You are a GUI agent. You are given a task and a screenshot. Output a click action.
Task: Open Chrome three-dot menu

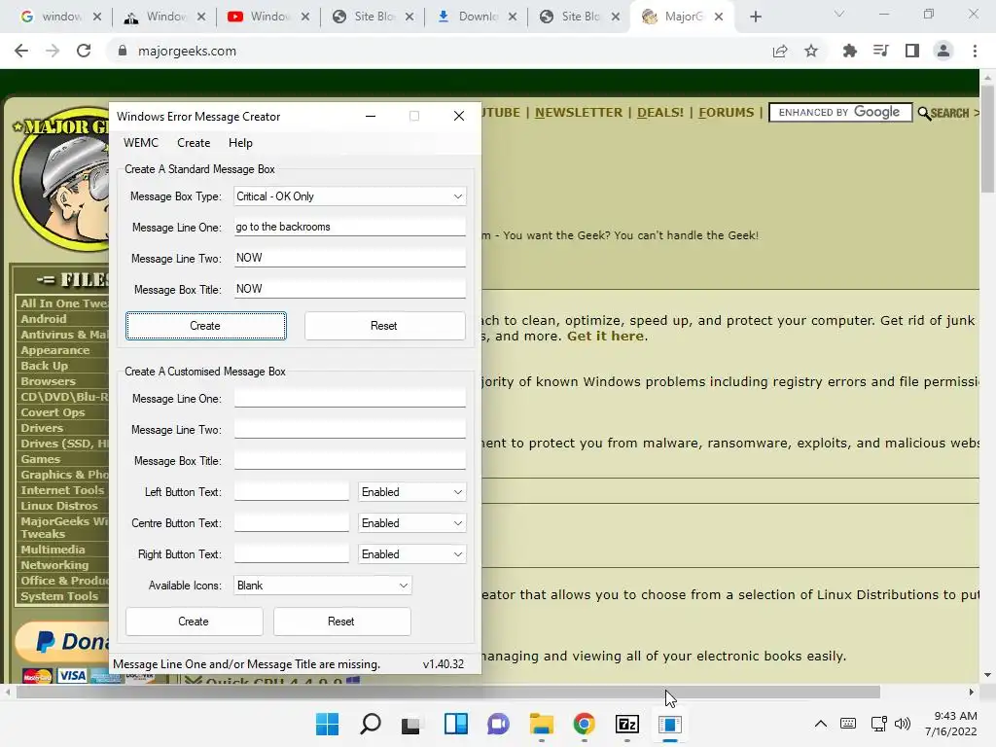975,51
